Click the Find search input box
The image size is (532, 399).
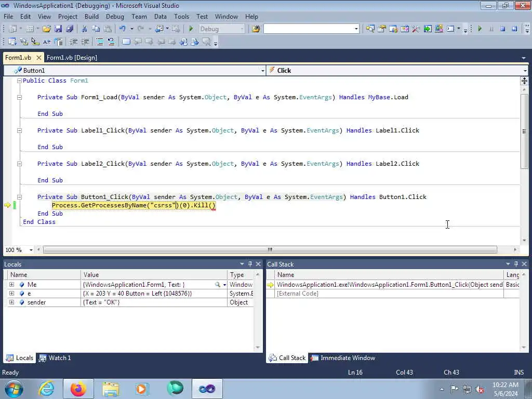pos(309,29)
